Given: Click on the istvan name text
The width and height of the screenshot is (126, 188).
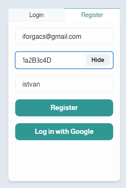Looking at the screenshot, I should click(31, 84).
